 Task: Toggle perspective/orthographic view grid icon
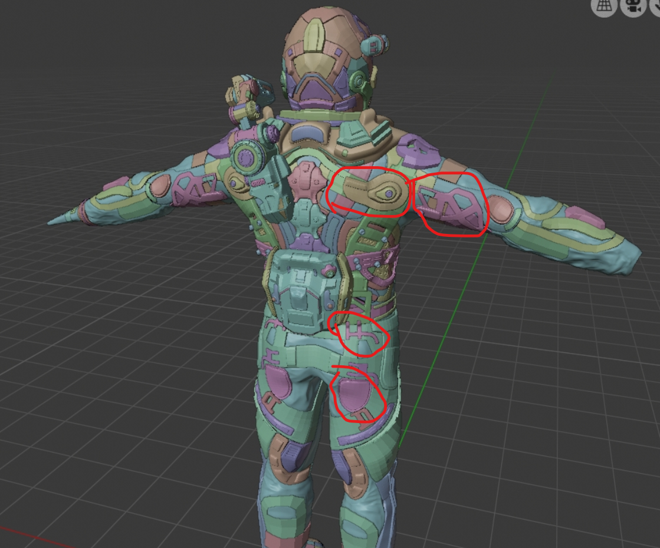(x=603, y=6)
